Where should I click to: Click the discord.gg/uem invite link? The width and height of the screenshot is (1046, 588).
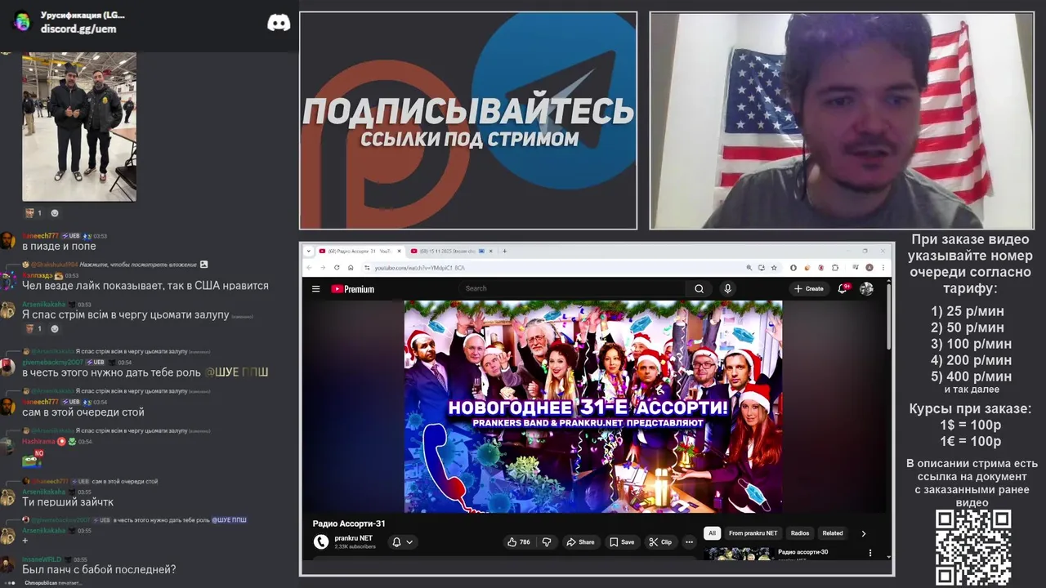click(78, 29)
